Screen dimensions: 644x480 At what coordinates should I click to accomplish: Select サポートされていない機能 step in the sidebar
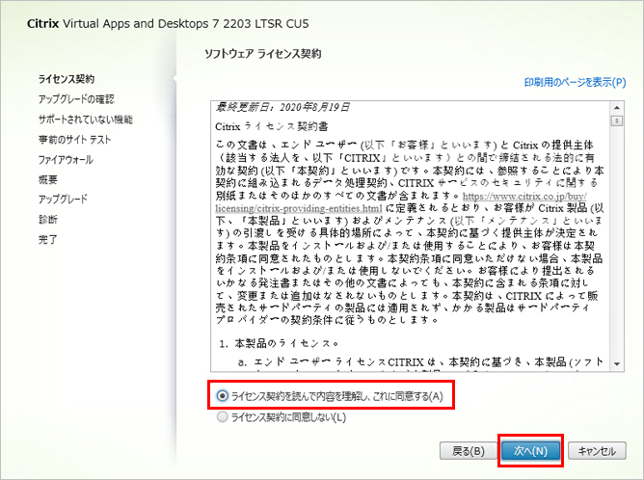[x=86, y=120]
